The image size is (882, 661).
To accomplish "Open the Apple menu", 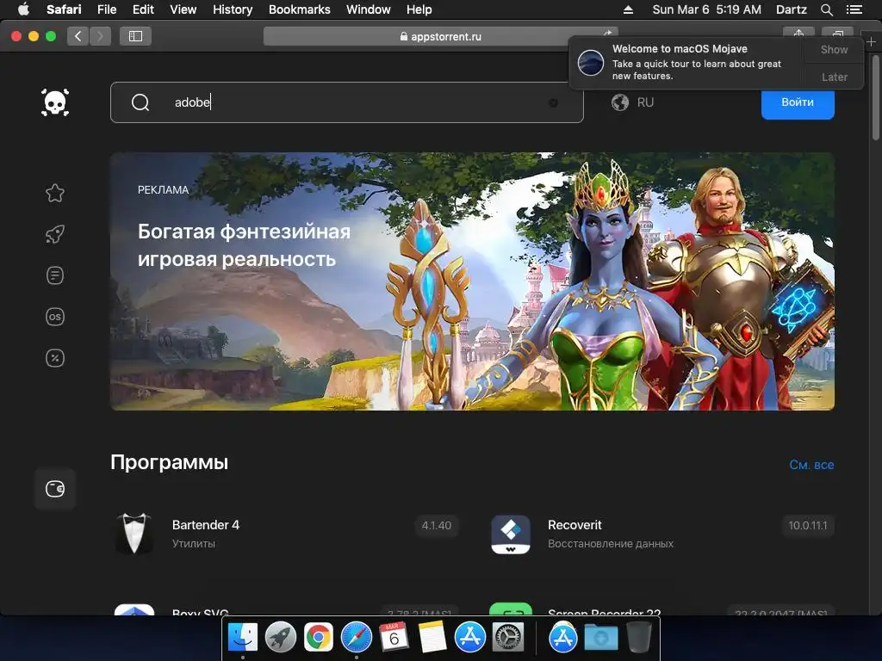I will point(23,9).
